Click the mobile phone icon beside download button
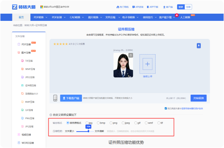This screenshot has height=148, width=224. pos(55,98)
